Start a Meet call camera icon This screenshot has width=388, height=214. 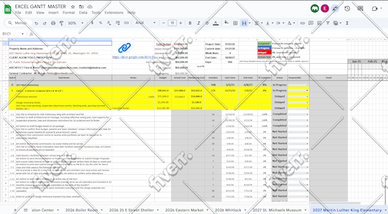374,9
